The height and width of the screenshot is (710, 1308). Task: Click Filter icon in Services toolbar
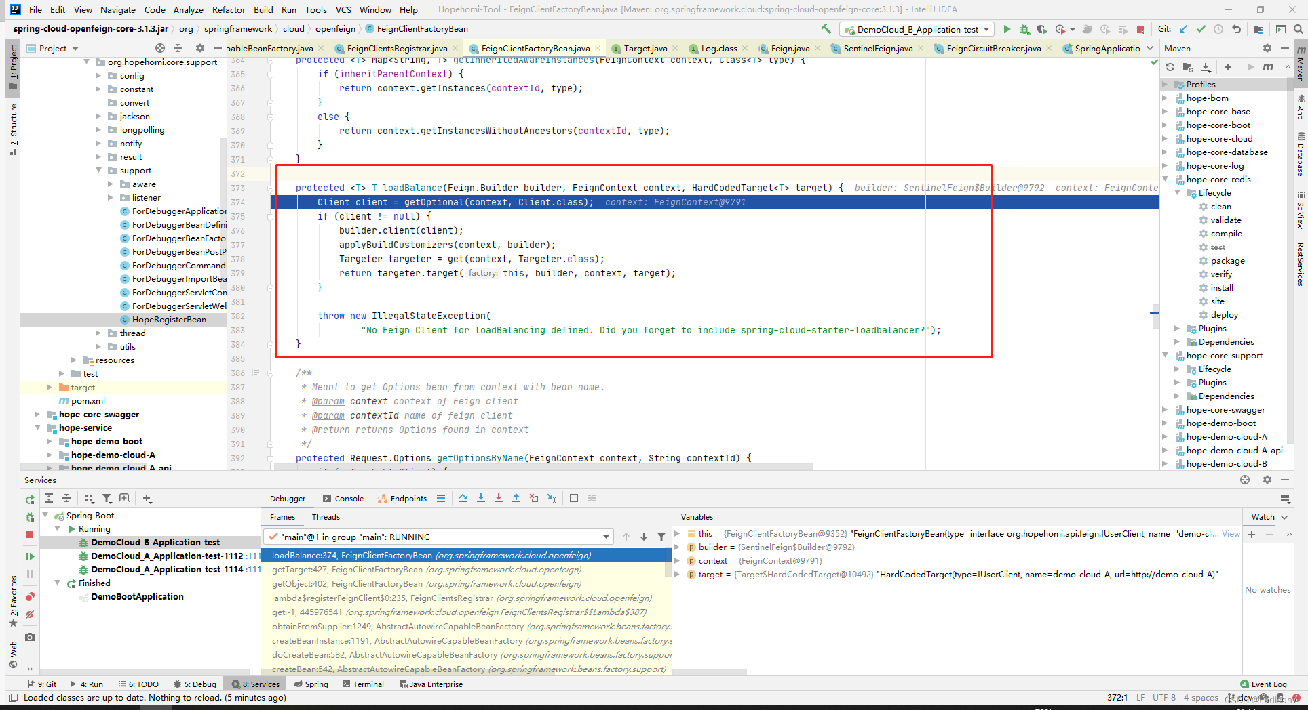(107, 498)
